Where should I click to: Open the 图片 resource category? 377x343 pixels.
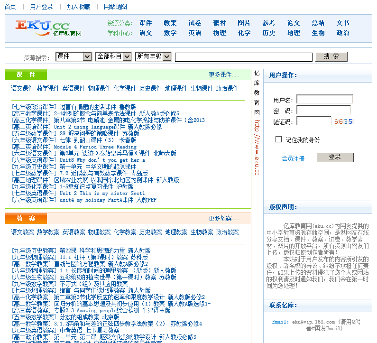[x=244, y=23]
